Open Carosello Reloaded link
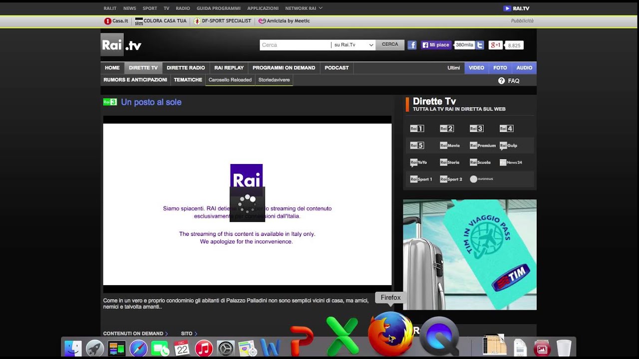639x359 pixels. [230, 80]
